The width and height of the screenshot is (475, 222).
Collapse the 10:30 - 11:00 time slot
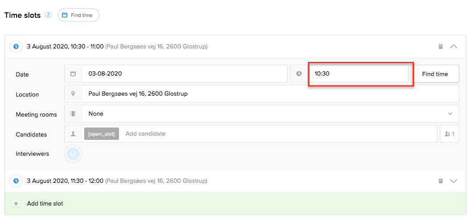pyautogui.click(x=454, y=47)
